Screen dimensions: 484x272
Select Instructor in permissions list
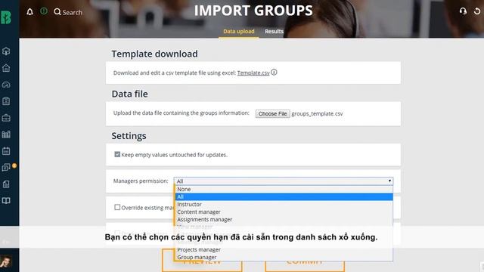(284, 204)
